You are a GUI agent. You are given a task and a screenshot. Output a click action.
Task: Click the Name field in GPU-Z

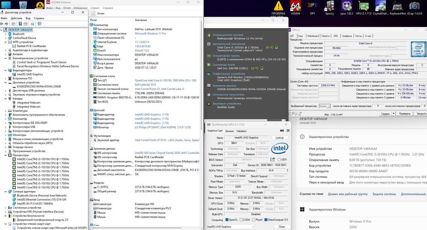[x=247, y=138]
